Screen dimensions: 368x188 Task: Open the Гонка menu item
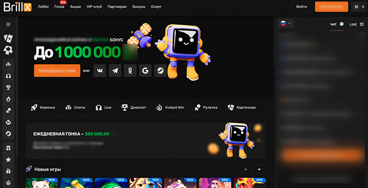point(59,7)
